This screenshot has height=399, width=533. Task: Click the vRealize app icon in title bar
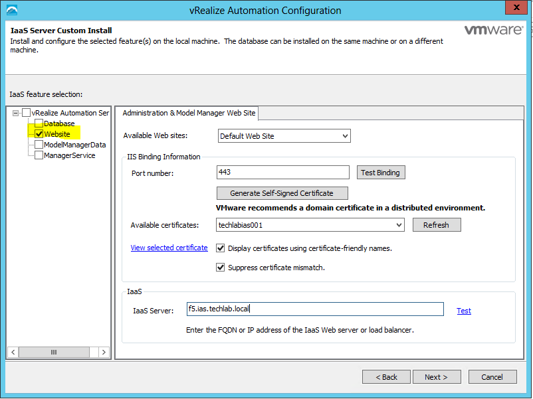click(x=12, y=10)
